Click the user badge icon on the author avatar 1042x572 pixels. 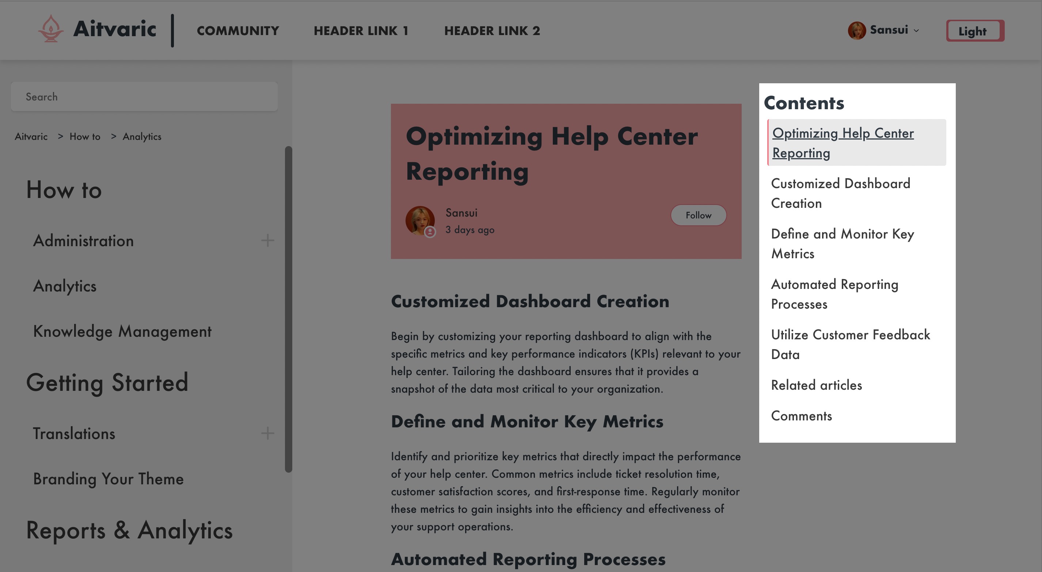430,232
